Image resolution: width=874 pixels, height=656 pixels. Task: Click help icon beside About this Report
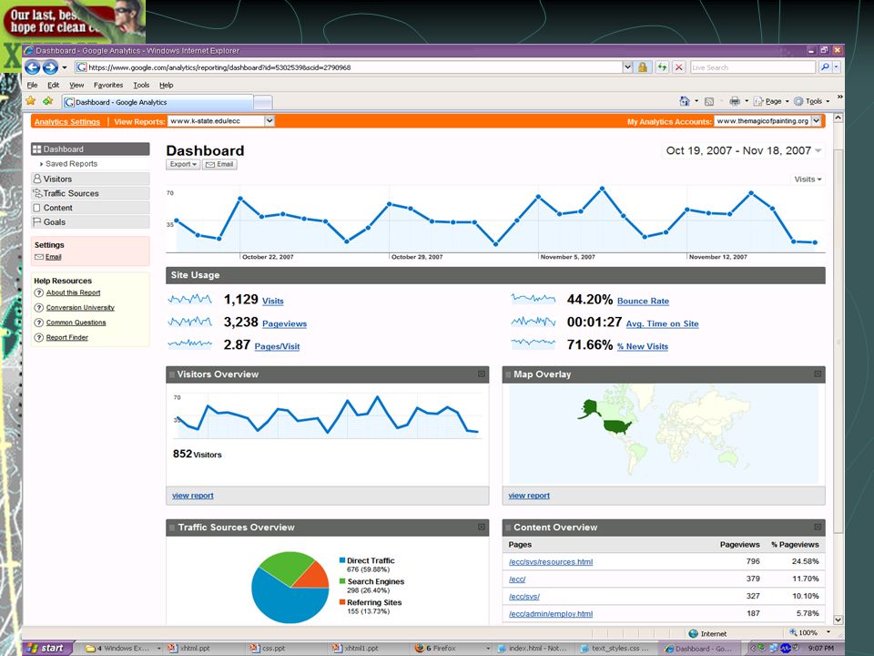(x=39, y=292)
